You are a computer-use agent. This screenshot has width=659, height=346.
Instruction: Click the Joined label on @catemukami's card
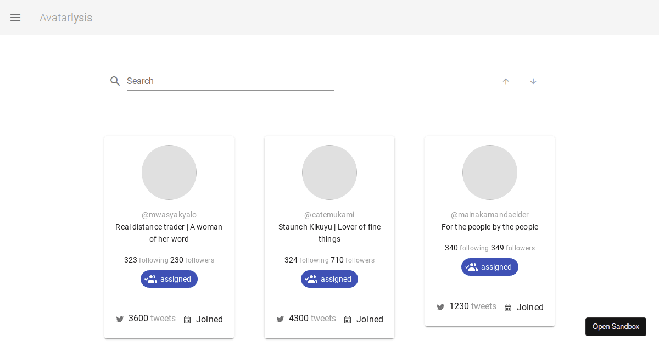(370, 319)
